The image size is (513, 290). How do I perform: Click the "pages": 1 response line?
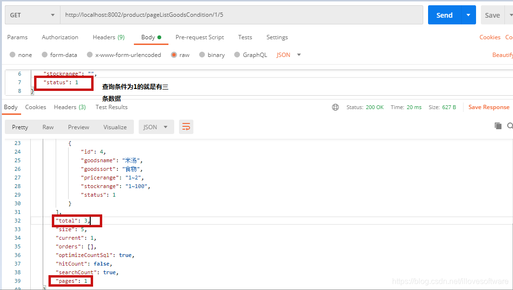click(72, 281)
